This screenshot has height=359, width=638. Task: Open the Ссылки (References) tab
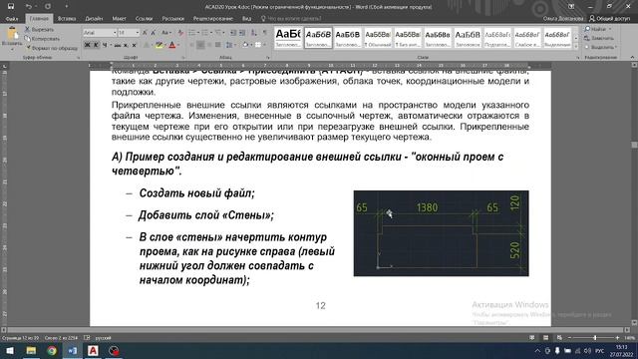click(x=144, y=18)
